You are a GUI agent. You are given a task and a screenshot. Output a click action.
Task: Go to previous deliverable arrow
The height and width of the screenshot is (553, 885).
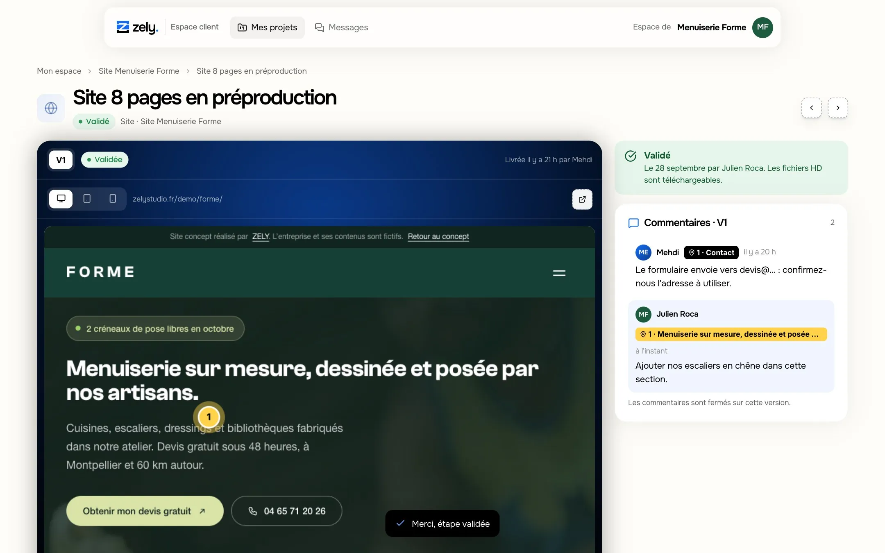(812, 108)
